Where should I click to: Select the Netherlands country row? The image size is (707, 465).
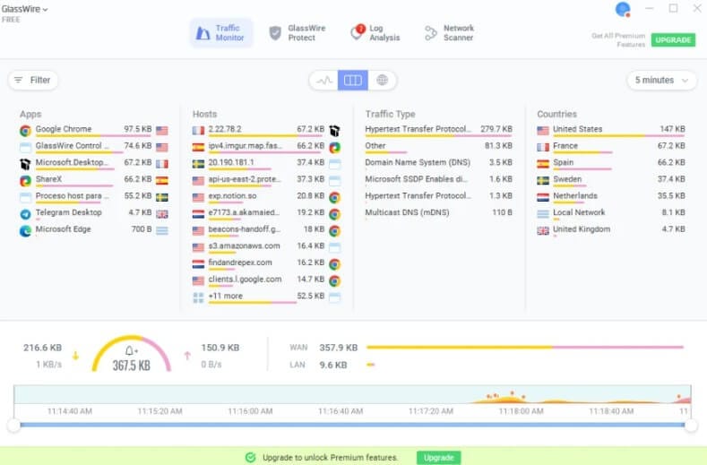[611, 197]
